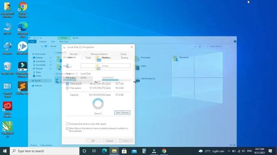The image size is (277, 155).
Task: Open the Documents folder in Explorer content
Action: [x=143, y=59]
